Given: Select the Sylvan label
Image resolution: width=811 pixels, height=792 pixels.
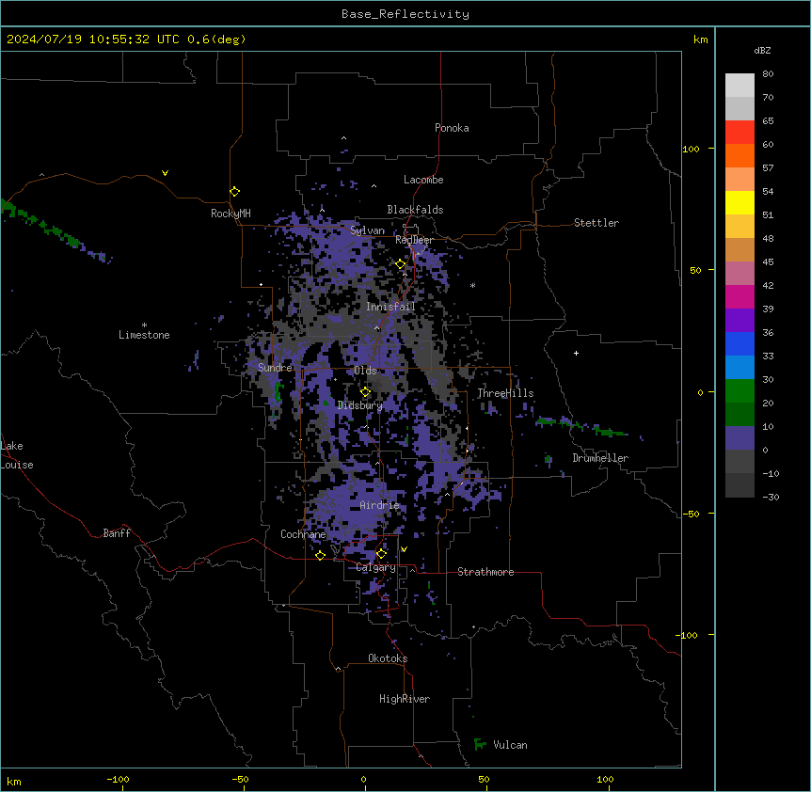Looking at the screenshot, I should [367, 230].
